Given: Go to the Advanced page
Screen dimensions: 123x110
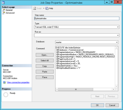Looking at the screenshot, I should tap(10, 13).
